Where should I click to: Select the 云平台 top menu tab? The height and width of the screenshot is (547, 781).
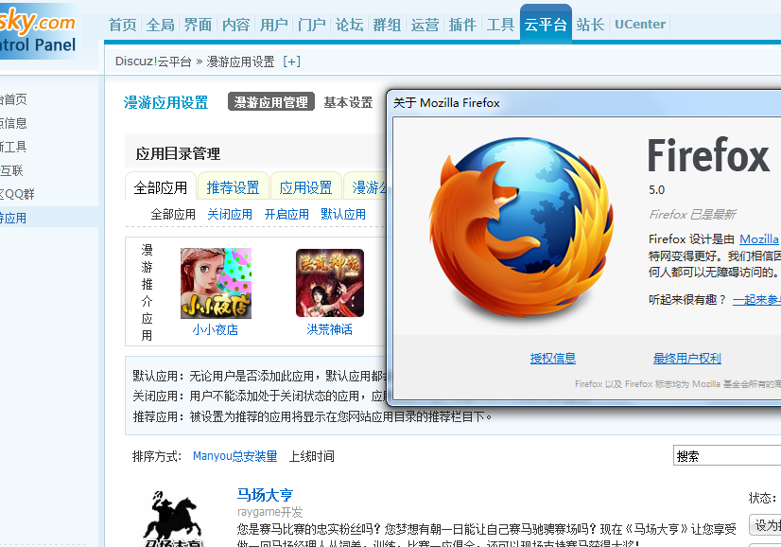point(546,25)
